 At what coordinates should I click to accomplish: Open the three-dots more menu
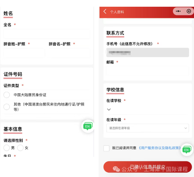pyautogui.click(x=178, y=11)
